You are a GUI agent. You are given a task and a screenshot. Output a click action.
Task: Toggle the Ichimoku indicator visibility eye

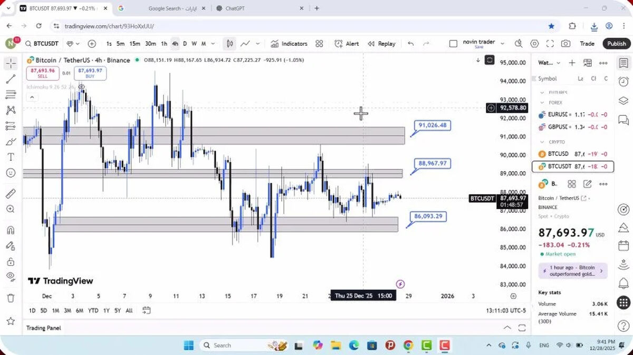pyautogui.click(x=82, y=87)
